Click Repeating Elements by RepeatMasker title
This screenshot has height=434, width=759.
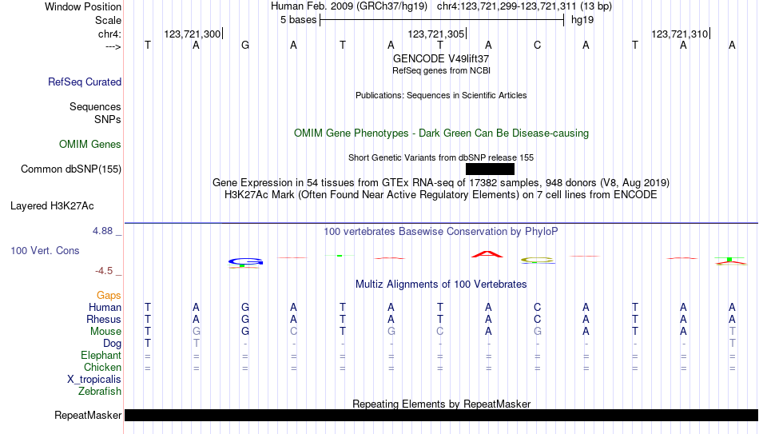(x=441, y=404)
